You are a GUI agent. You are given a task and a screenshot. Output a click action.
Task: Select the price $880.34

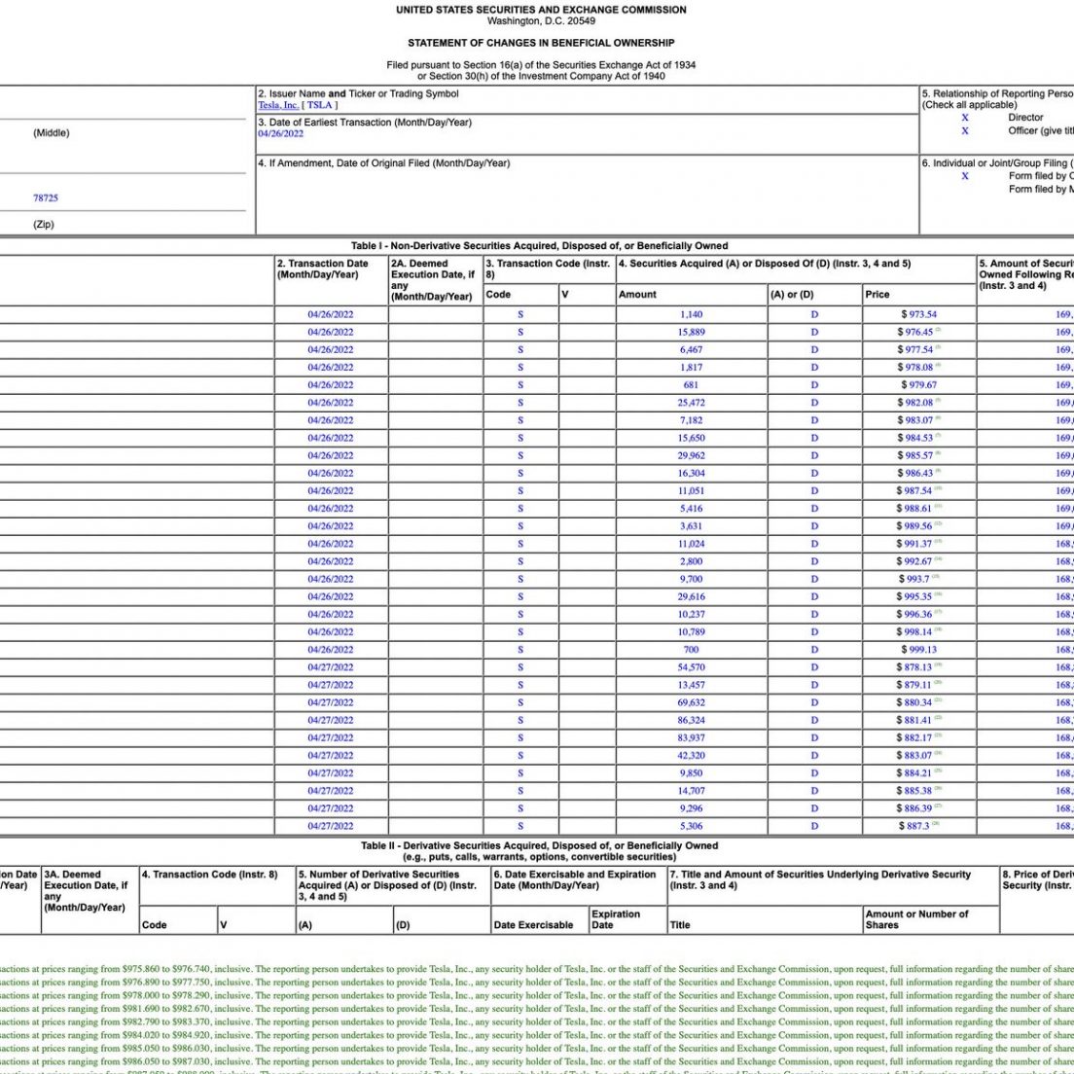pyautogui.click(x=915, y=702)
